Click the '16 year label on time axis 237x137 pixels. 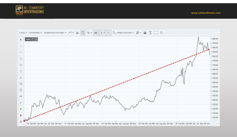click(28, 124)
